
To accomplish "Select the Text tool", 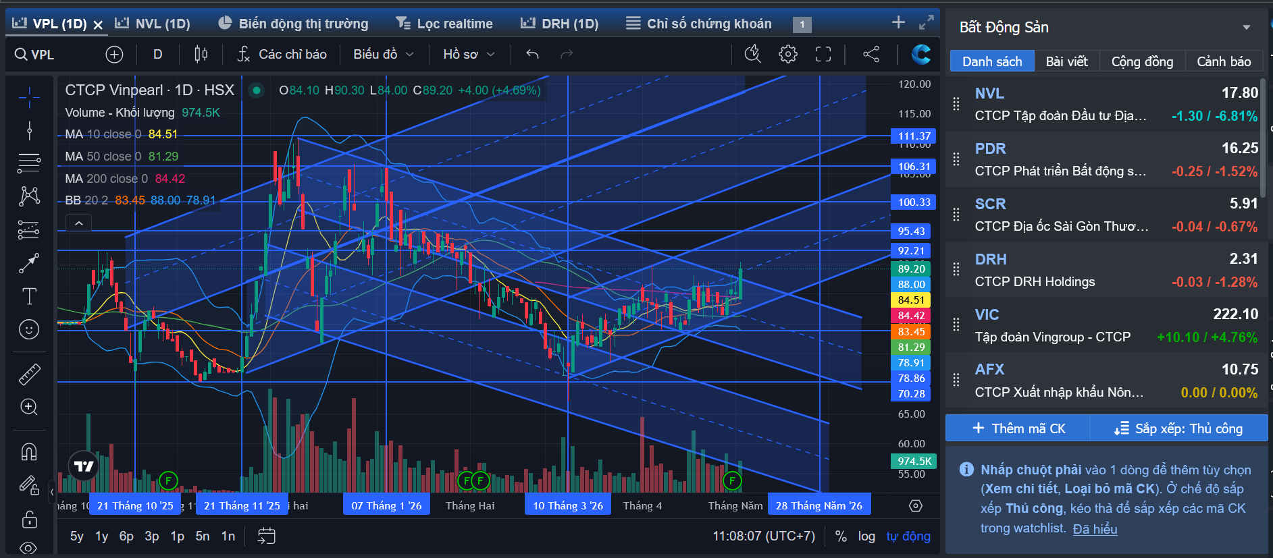I will point(29,296).
